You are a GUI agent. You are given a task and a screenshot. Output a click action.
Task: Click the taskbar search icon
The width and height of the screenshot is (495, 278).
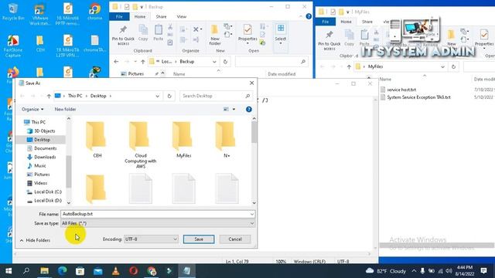[26, 271]
